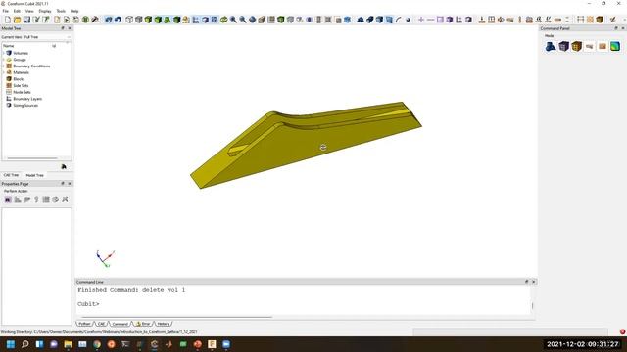The image size is (627, 352).
Task: Switch to the Command tab
Action: click(120, 324)
